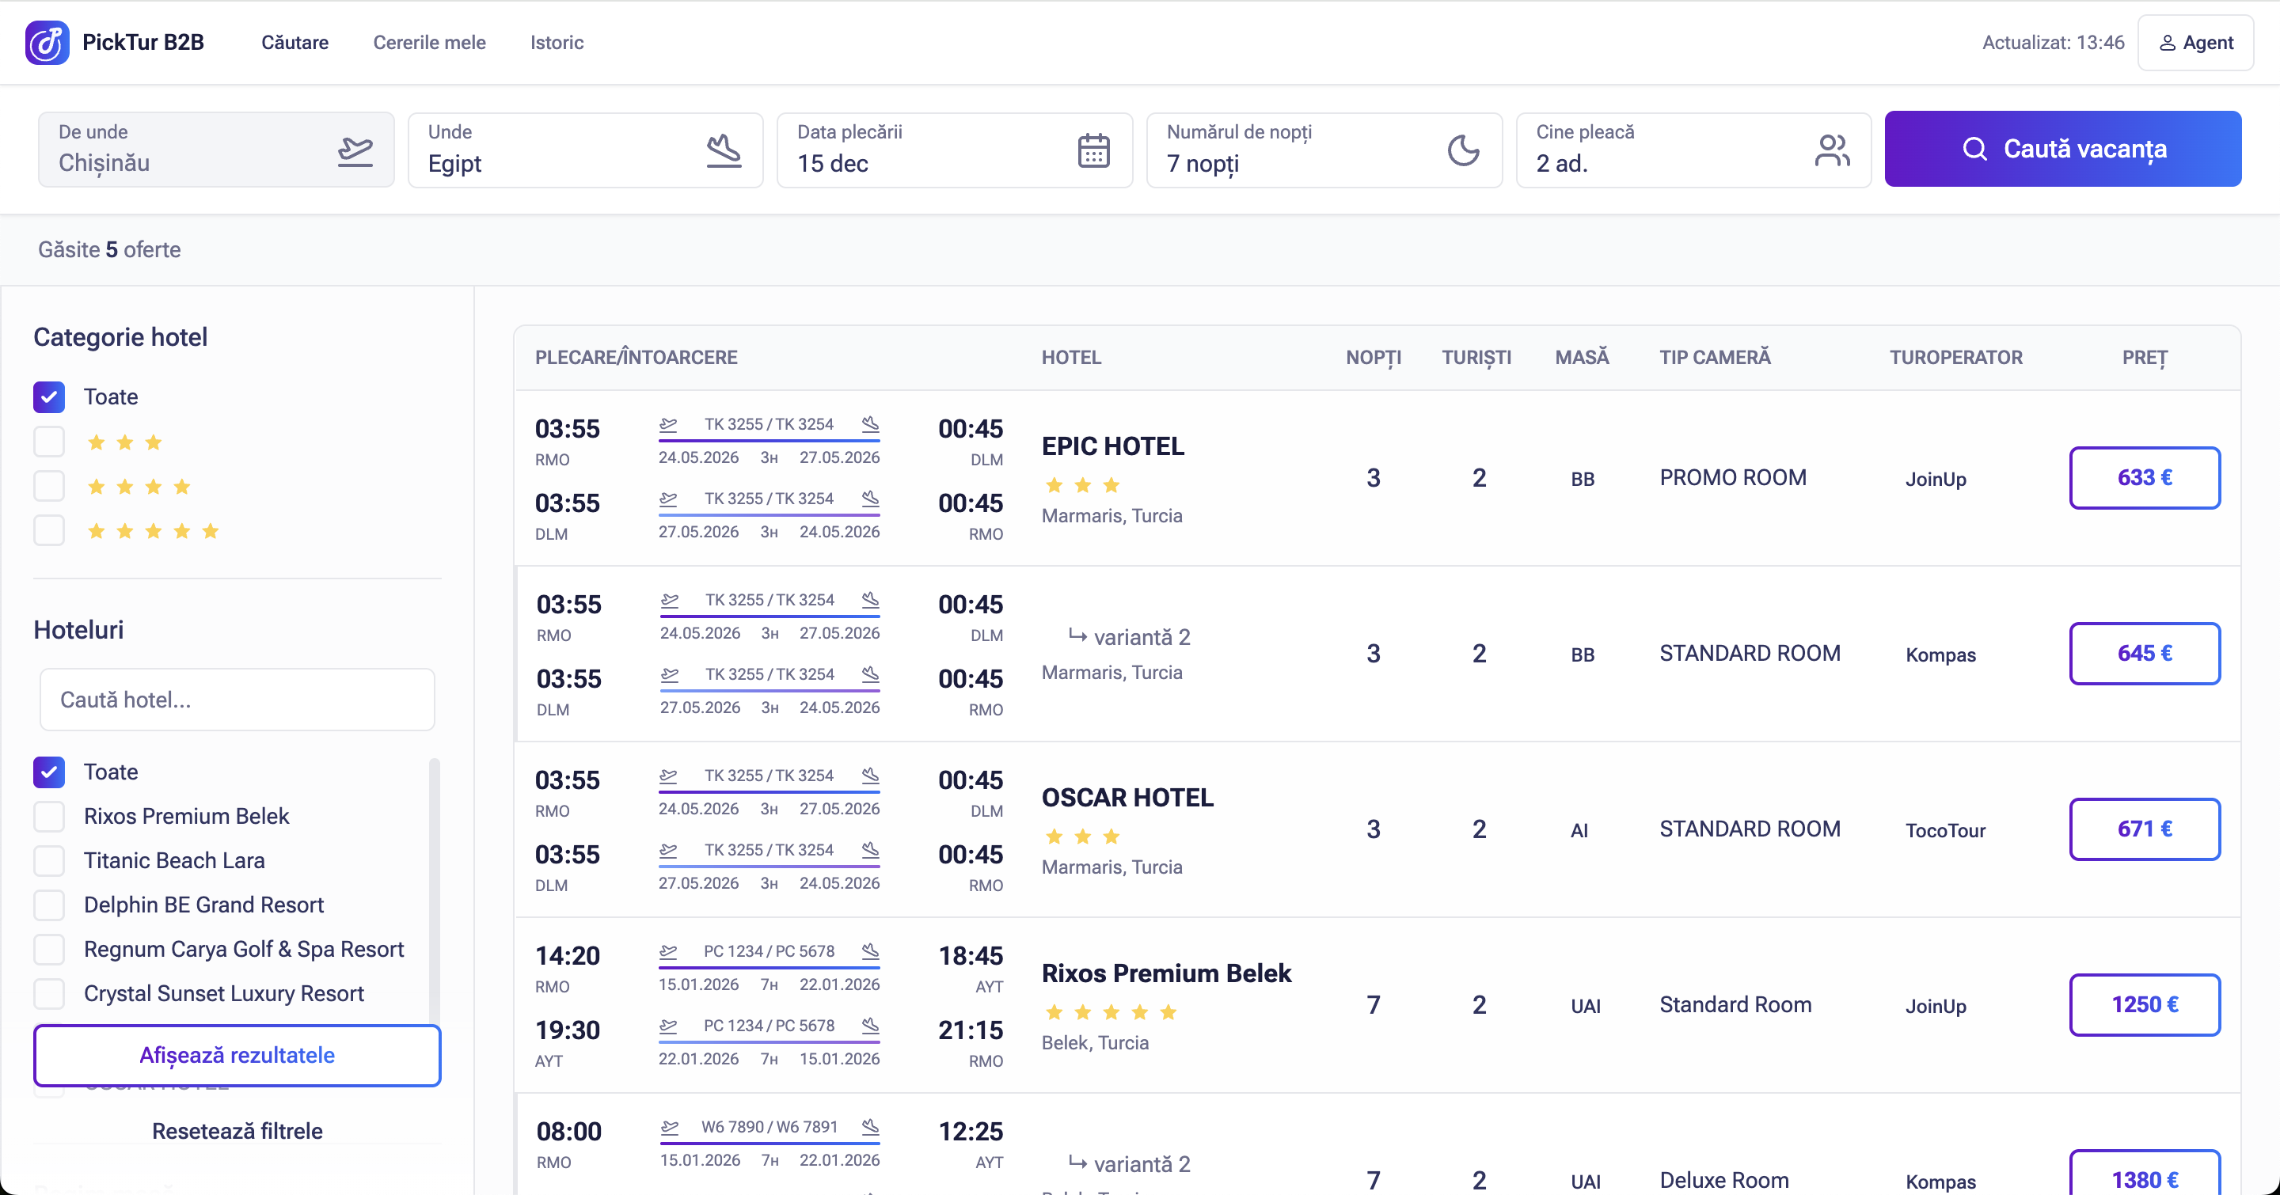Click the Caută hotel search field

pos(237,700)
